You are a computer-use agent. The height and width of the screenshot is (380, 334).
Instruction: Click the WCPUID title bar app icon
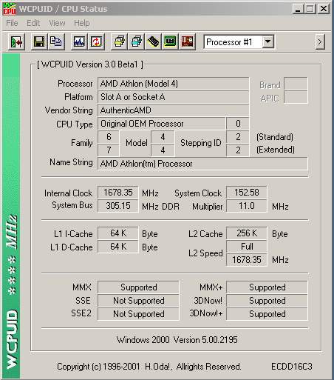pos(10,9)
